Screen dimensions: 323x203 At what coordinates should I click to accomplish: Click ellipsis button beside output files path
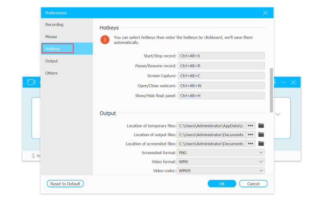pyautogui.click(x=251, y=134)
